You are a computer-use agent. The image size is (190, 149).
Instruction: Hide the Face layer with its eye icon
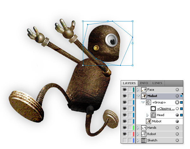pyautogui.click(x=124, y=90)
